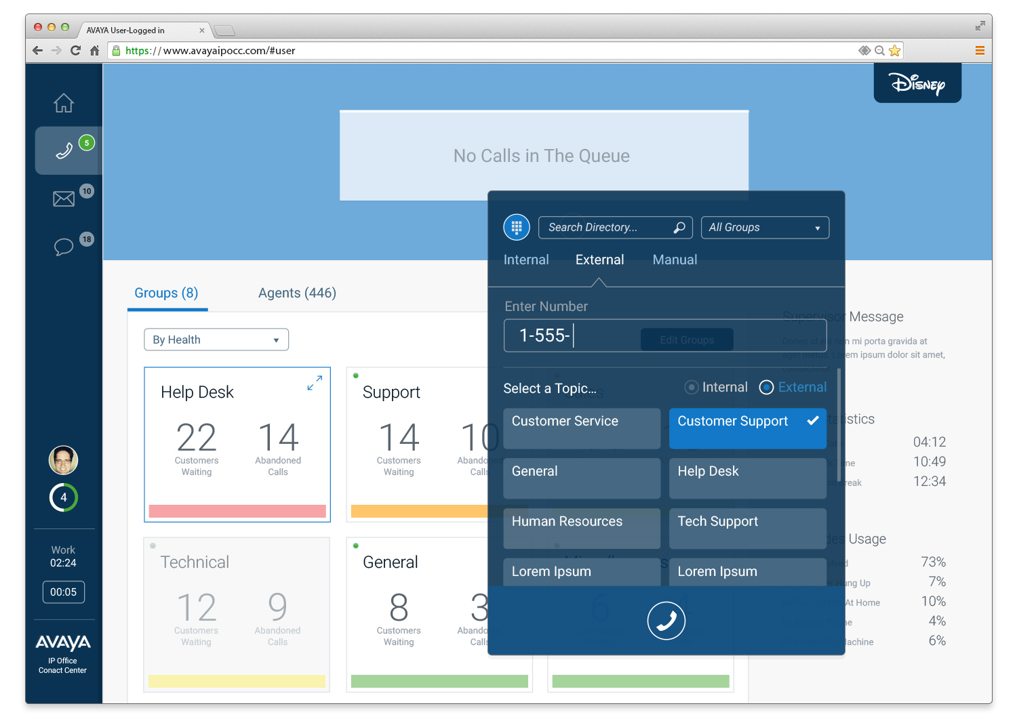
Task: Select the External radio button
Action: [x=766, y=388]
